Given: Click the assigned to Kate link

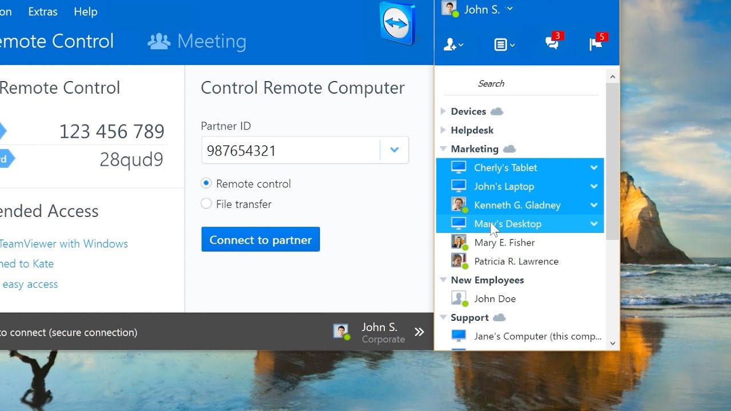Looking at the screenshot, I should [27, 264].
